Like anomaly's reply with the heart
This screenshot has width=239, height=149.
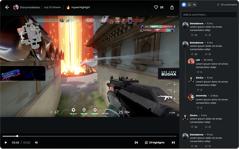coord(198,108)
